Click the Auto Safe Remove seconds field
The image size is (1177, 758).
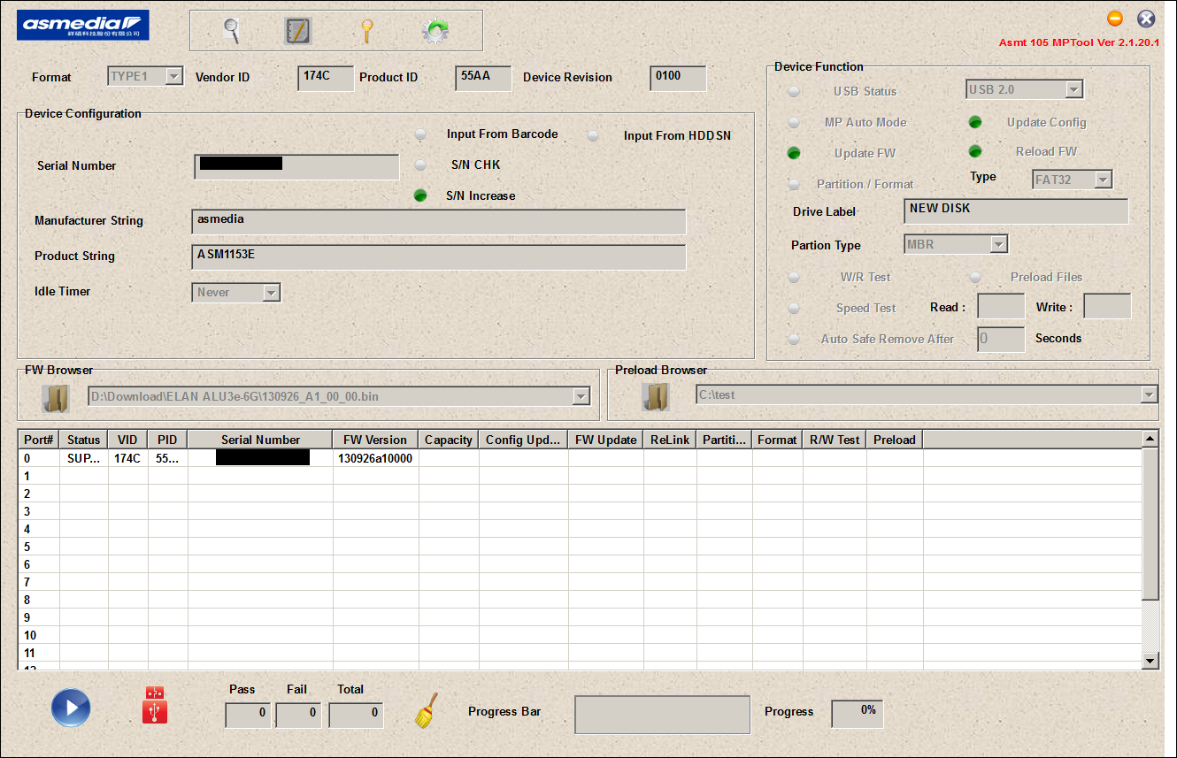tap(1001, 339)
